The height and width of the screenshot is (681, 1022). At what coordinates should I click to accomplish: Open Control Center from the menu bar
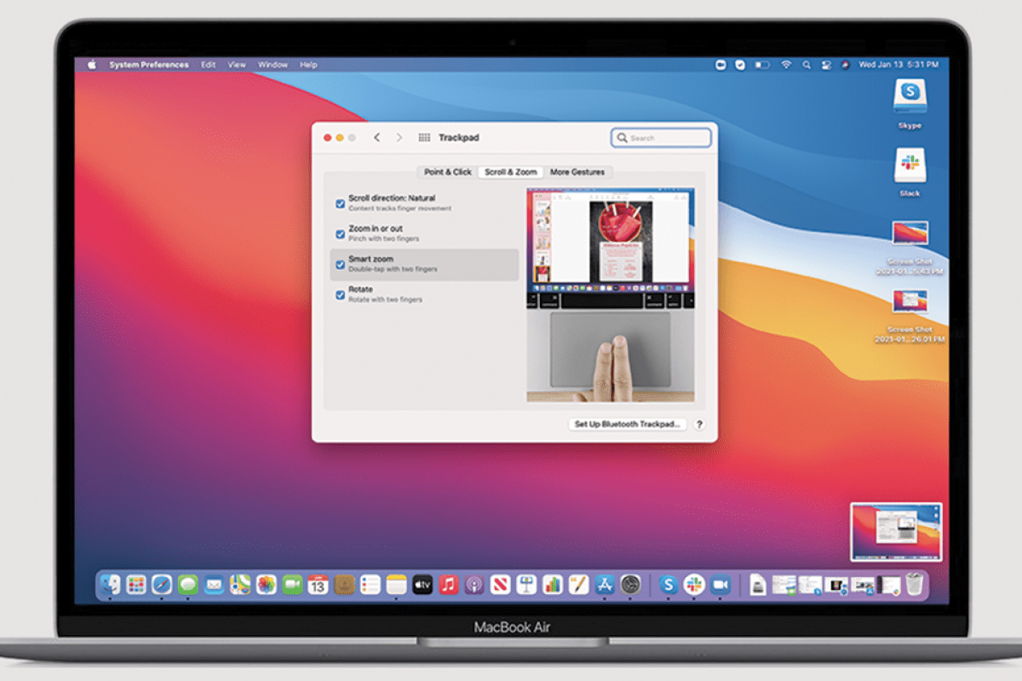(824, 64)
